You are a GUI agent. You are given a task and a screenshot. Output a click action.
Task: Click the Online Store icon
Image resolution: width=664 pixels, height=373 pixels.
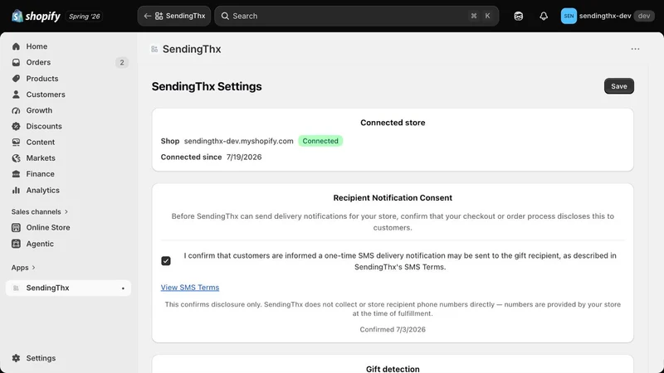pos(16,227)
